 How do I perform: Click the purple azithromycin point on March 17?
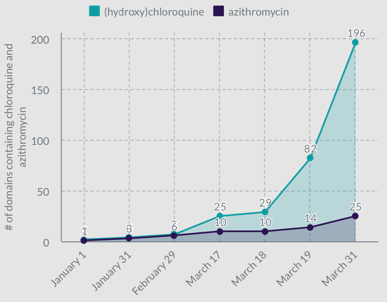220,231
